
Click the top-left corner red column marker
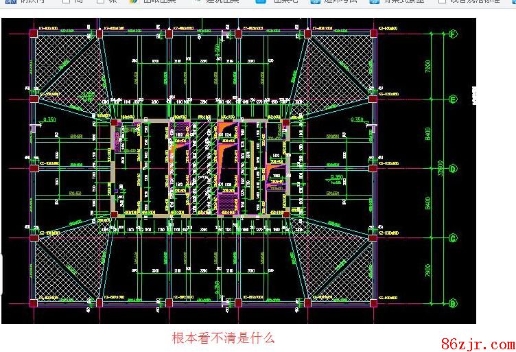click(32, 33)
